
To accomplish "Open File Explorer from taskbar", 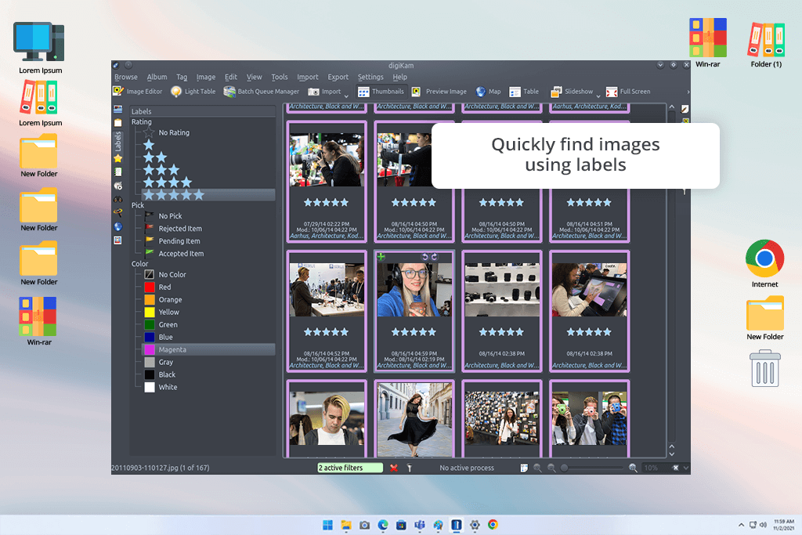I will (x=346, y=525).
